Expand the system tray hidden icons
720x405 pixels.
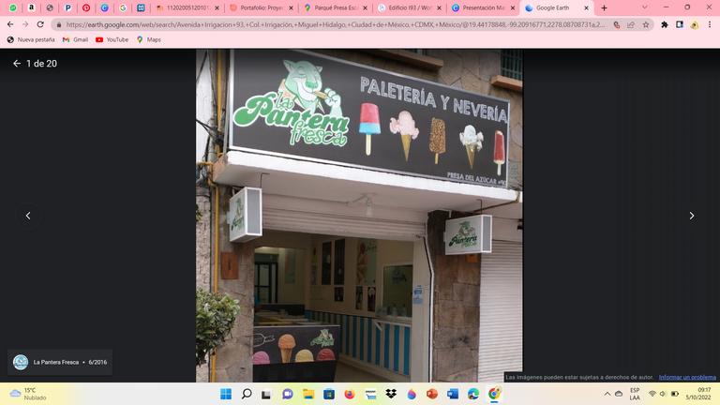pyautogui.click(x=607, y=394)
